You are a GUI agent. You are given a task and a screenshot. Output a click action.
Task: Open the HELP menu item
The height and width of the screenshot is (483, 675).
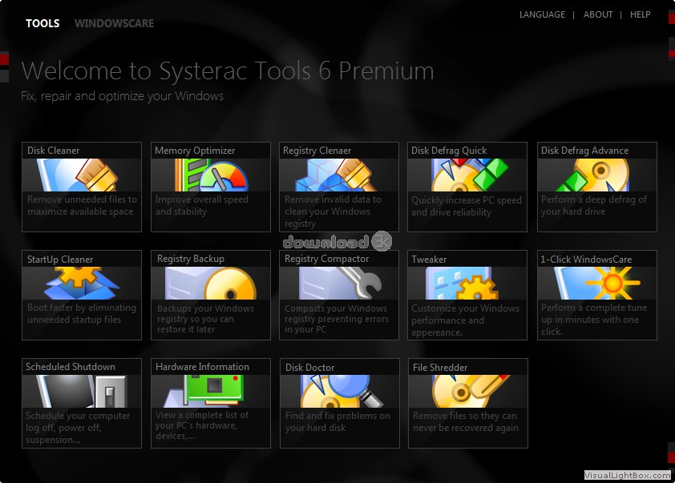[x=641, y=14]
